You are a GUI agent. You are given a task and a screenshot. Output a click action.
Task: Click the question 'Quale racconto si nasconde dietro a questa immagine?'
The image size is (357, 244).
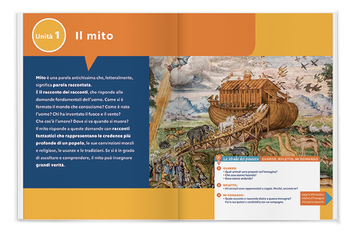[258, 198]
